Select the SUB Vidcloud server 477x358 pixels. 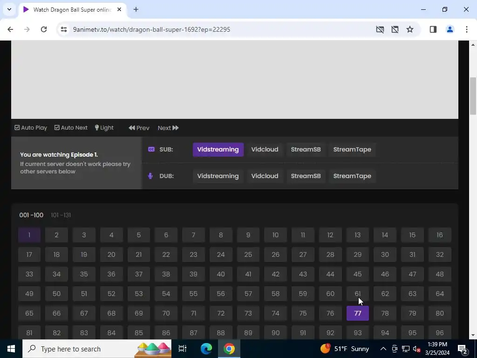[x=265, y=150]
